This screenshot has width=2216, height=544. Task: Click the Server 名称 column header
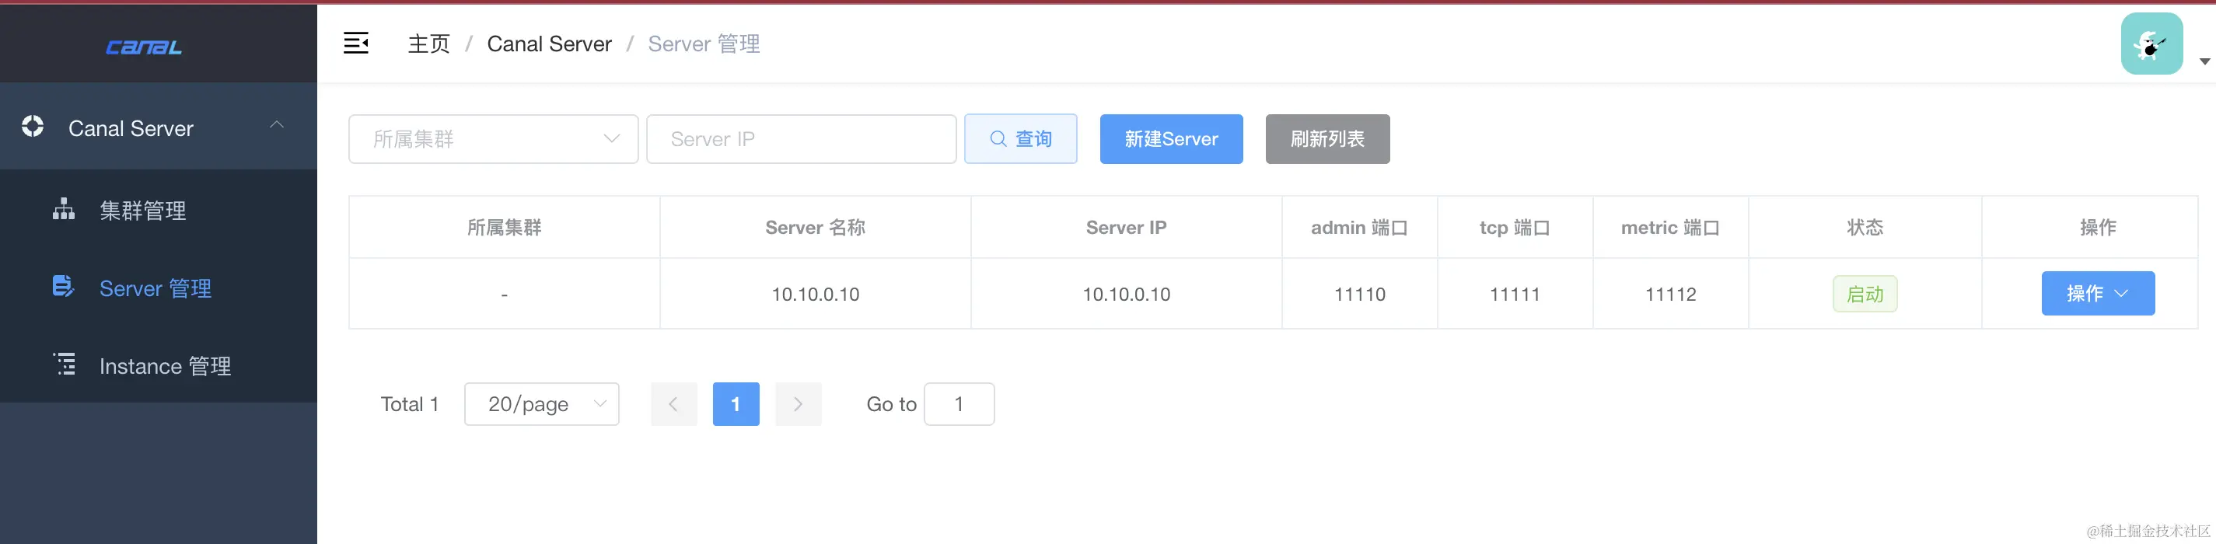[x=816, y=228]
